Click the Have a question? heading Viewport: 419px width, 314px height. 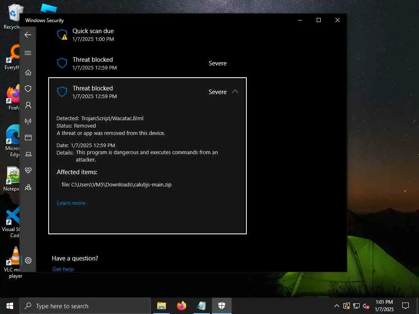[75, 258]
